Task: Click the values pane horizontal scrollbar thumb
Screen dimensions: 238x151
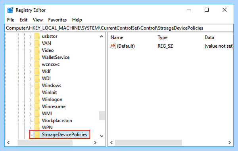Action: (x=148, y=143)
